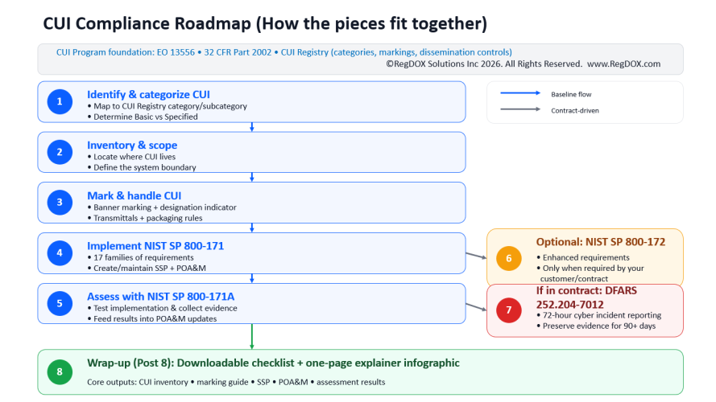Click '17 families of requirements' bullet
716x402 pixels.
coord(140,257)
